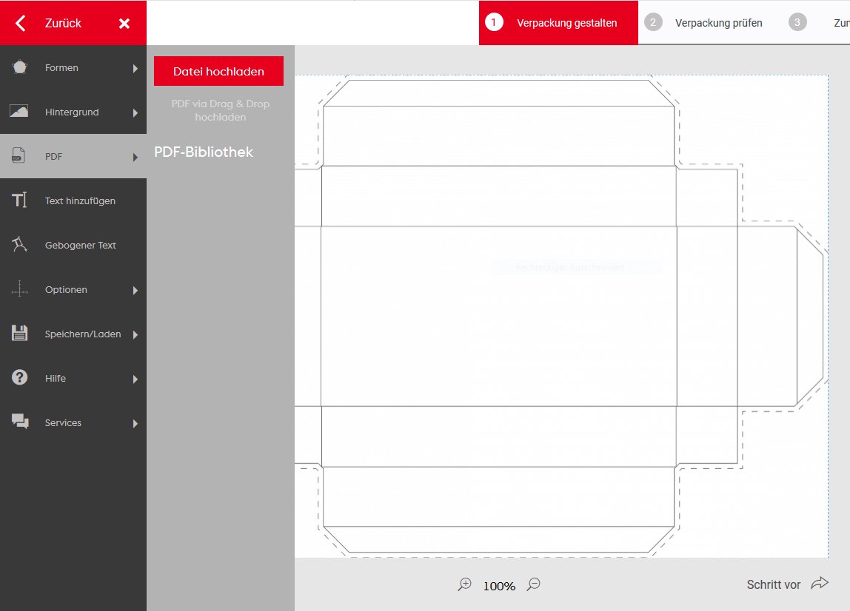This screenshot has width=850, height=611.
Task: Switch to Verpackung gestalten step tab
Action: (558, 23)
